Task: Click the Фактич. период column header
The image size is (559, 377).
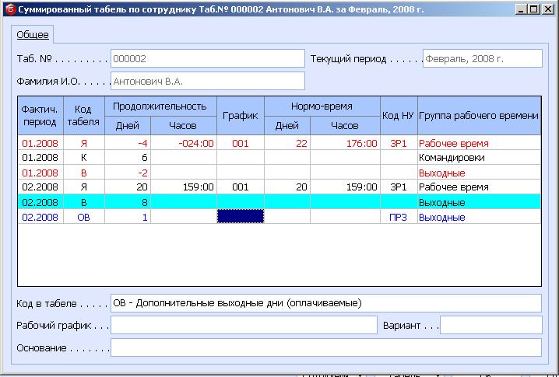Action: [40, 115]
